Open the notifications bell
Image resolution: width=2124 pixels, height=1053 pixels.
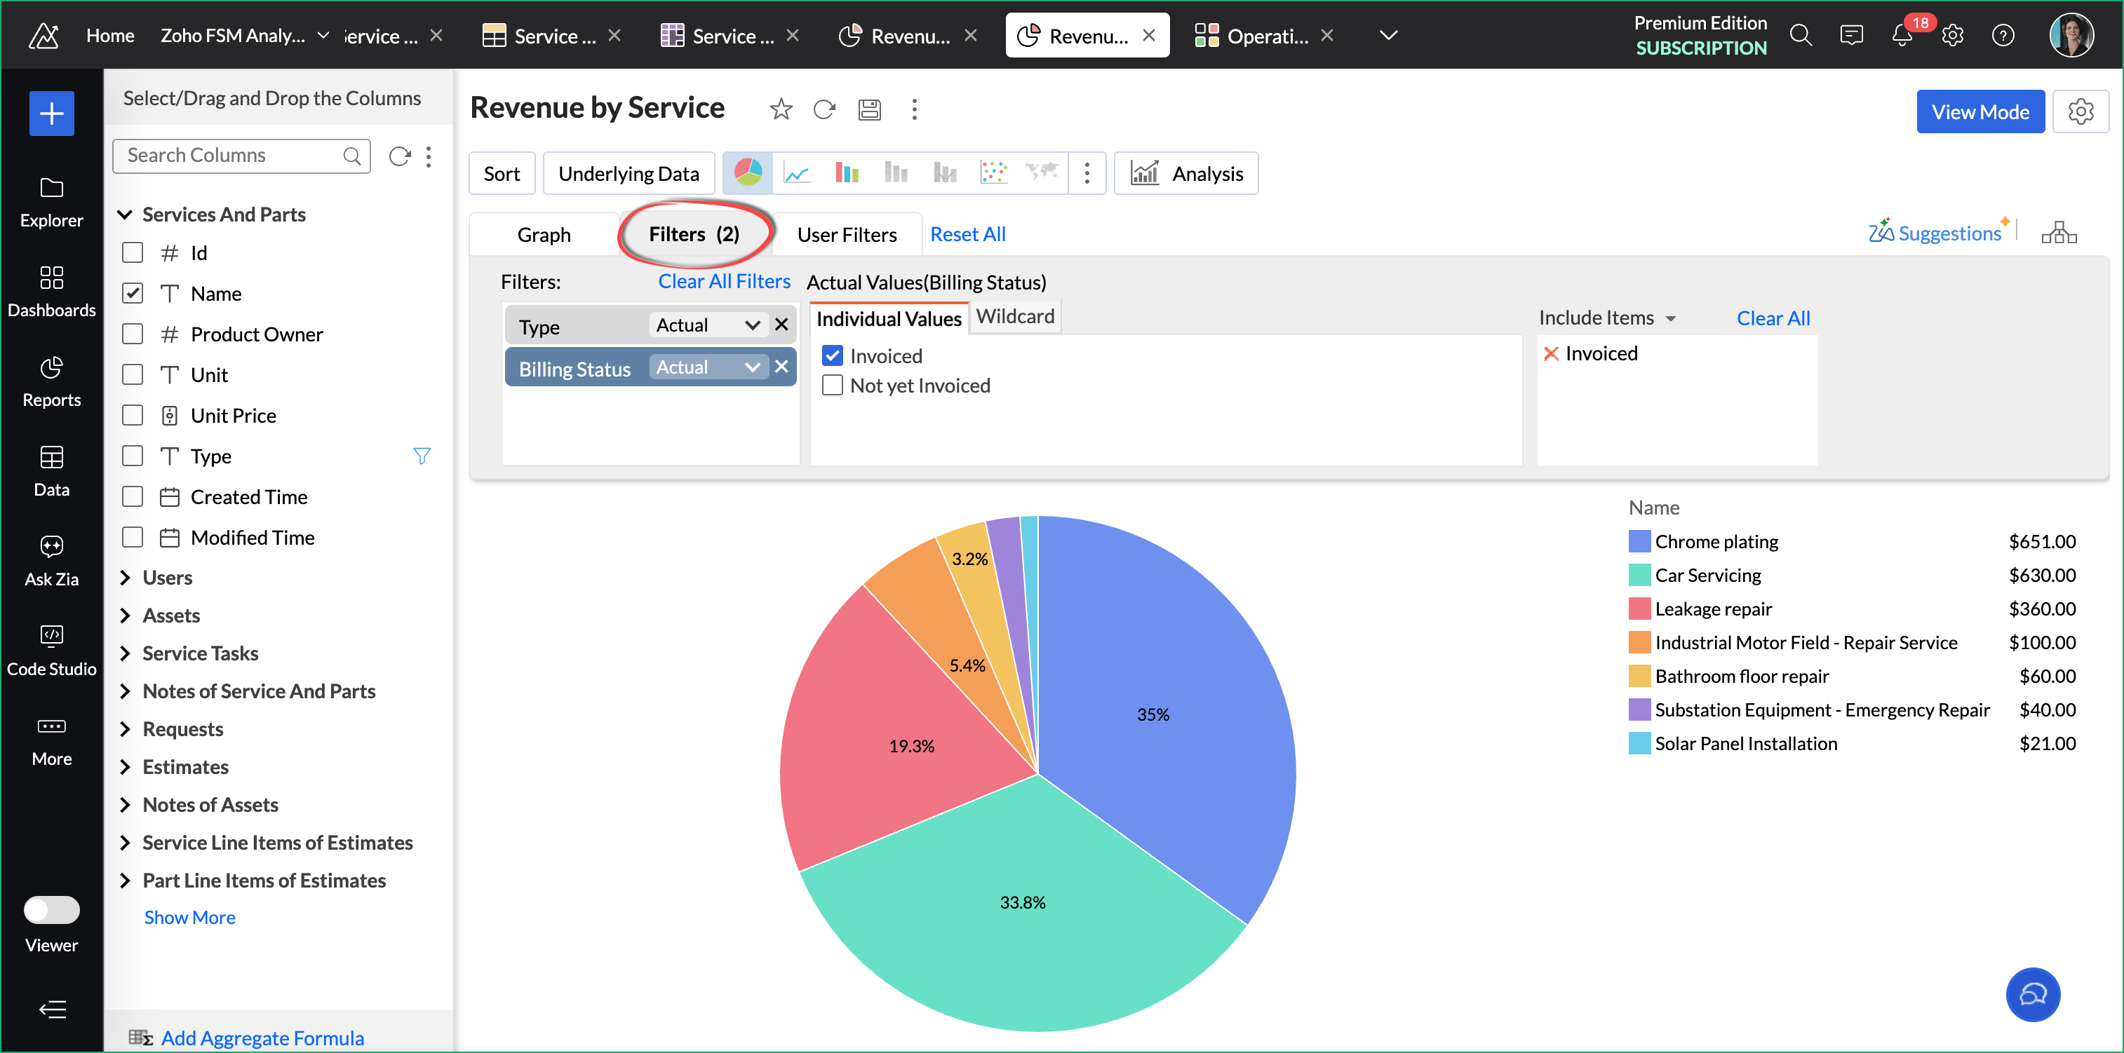coord(1902,36)
